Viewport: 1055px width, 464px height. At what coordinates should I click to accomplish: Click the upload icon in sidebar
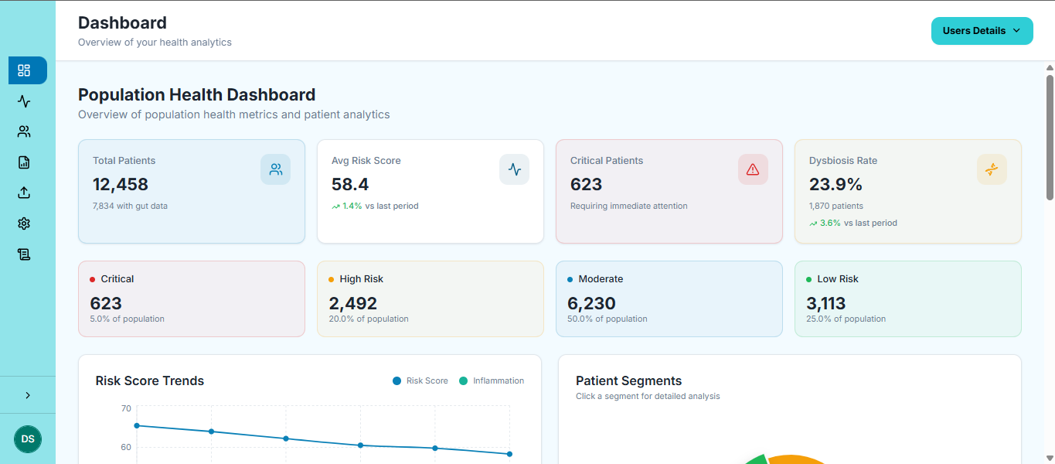pos(24,193)
